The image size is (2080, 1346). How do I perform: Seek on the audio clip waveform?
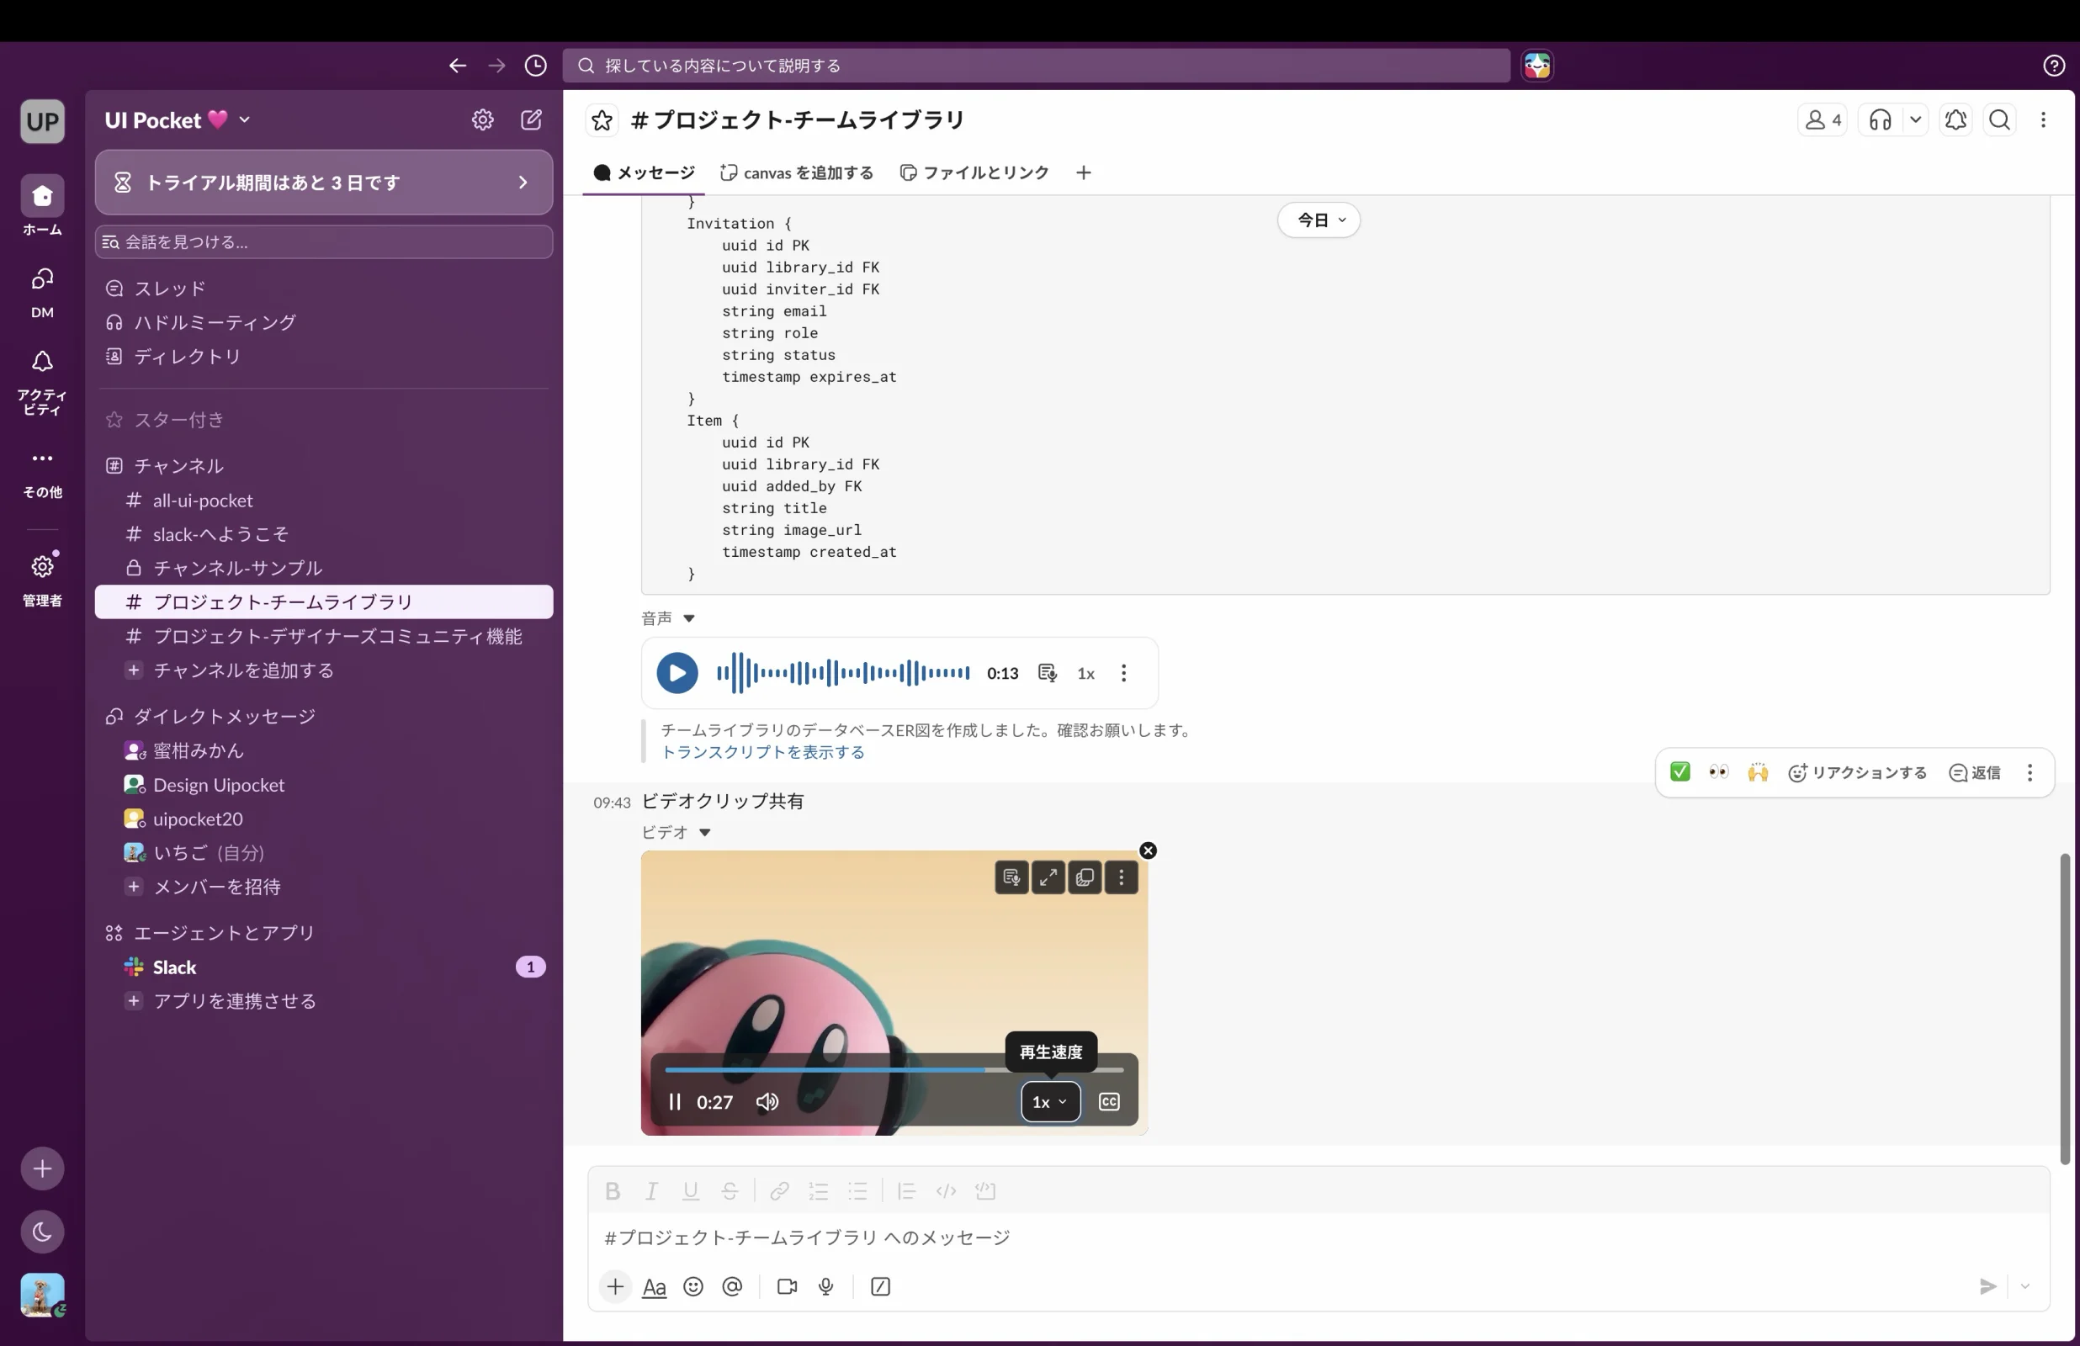pos(843,674)
